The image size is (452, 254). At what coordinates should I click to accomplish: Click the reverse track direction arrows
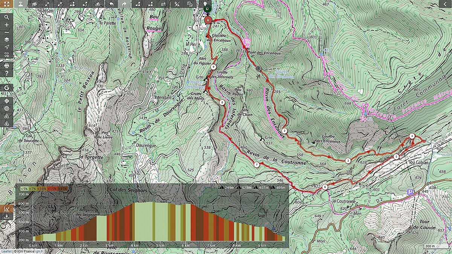coord(164,4)
